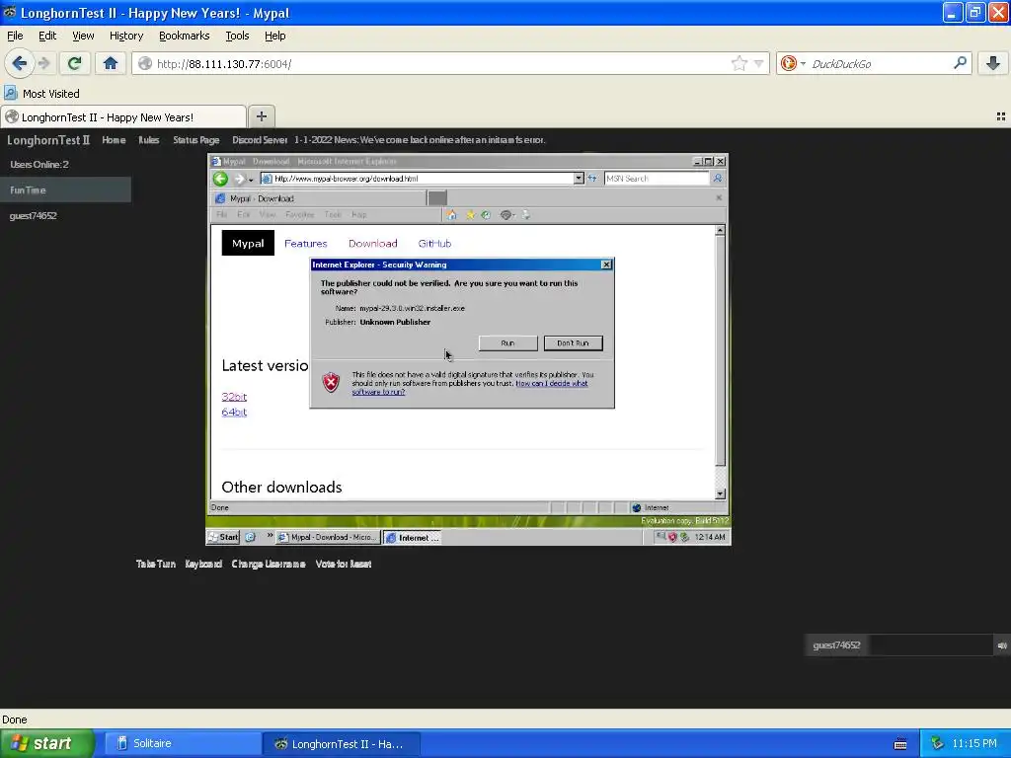Switch to Solitaire in the taskbar

point(183,743)
